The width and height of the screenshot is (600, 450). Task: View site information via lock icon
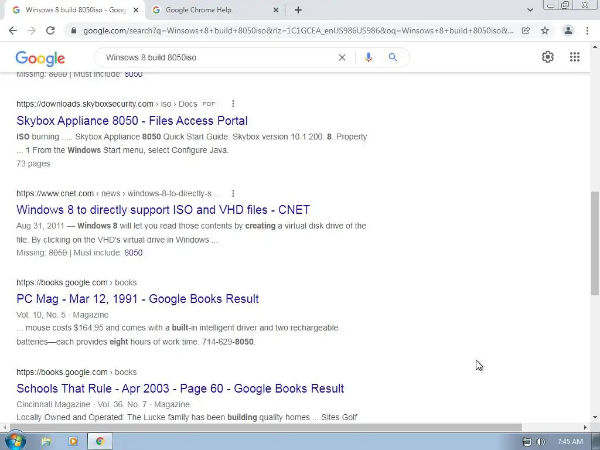[74, 30]
